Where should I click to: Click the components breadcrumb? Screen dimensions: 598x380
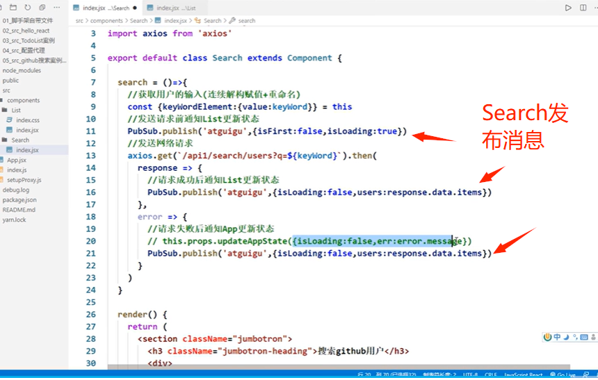[x=106, y=21]
